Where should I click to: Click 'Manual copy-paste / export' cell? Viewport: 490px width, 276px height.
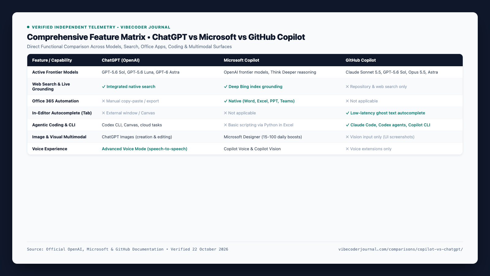(x=130, y=101)
